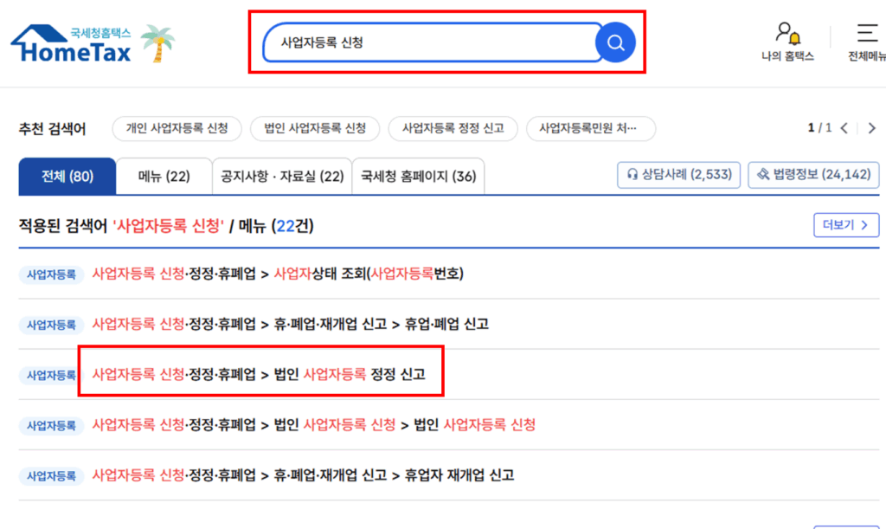Click inside the 사업자등록 신청 search field
The image size is (886, 529).
point(389,41)
